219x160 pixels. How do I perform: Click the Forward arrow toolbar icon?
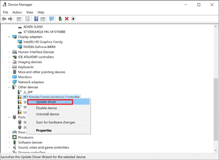pos(11,19)
